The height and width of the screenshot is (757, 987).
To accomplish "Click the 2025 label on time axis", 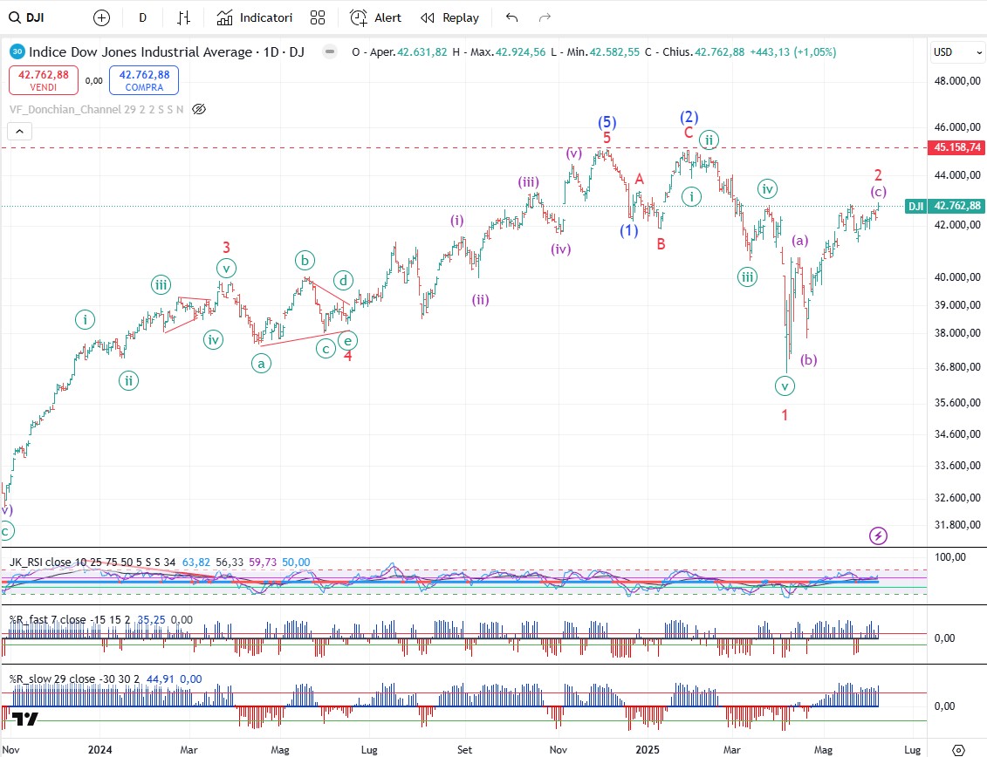I will click(x=647, y=749).
